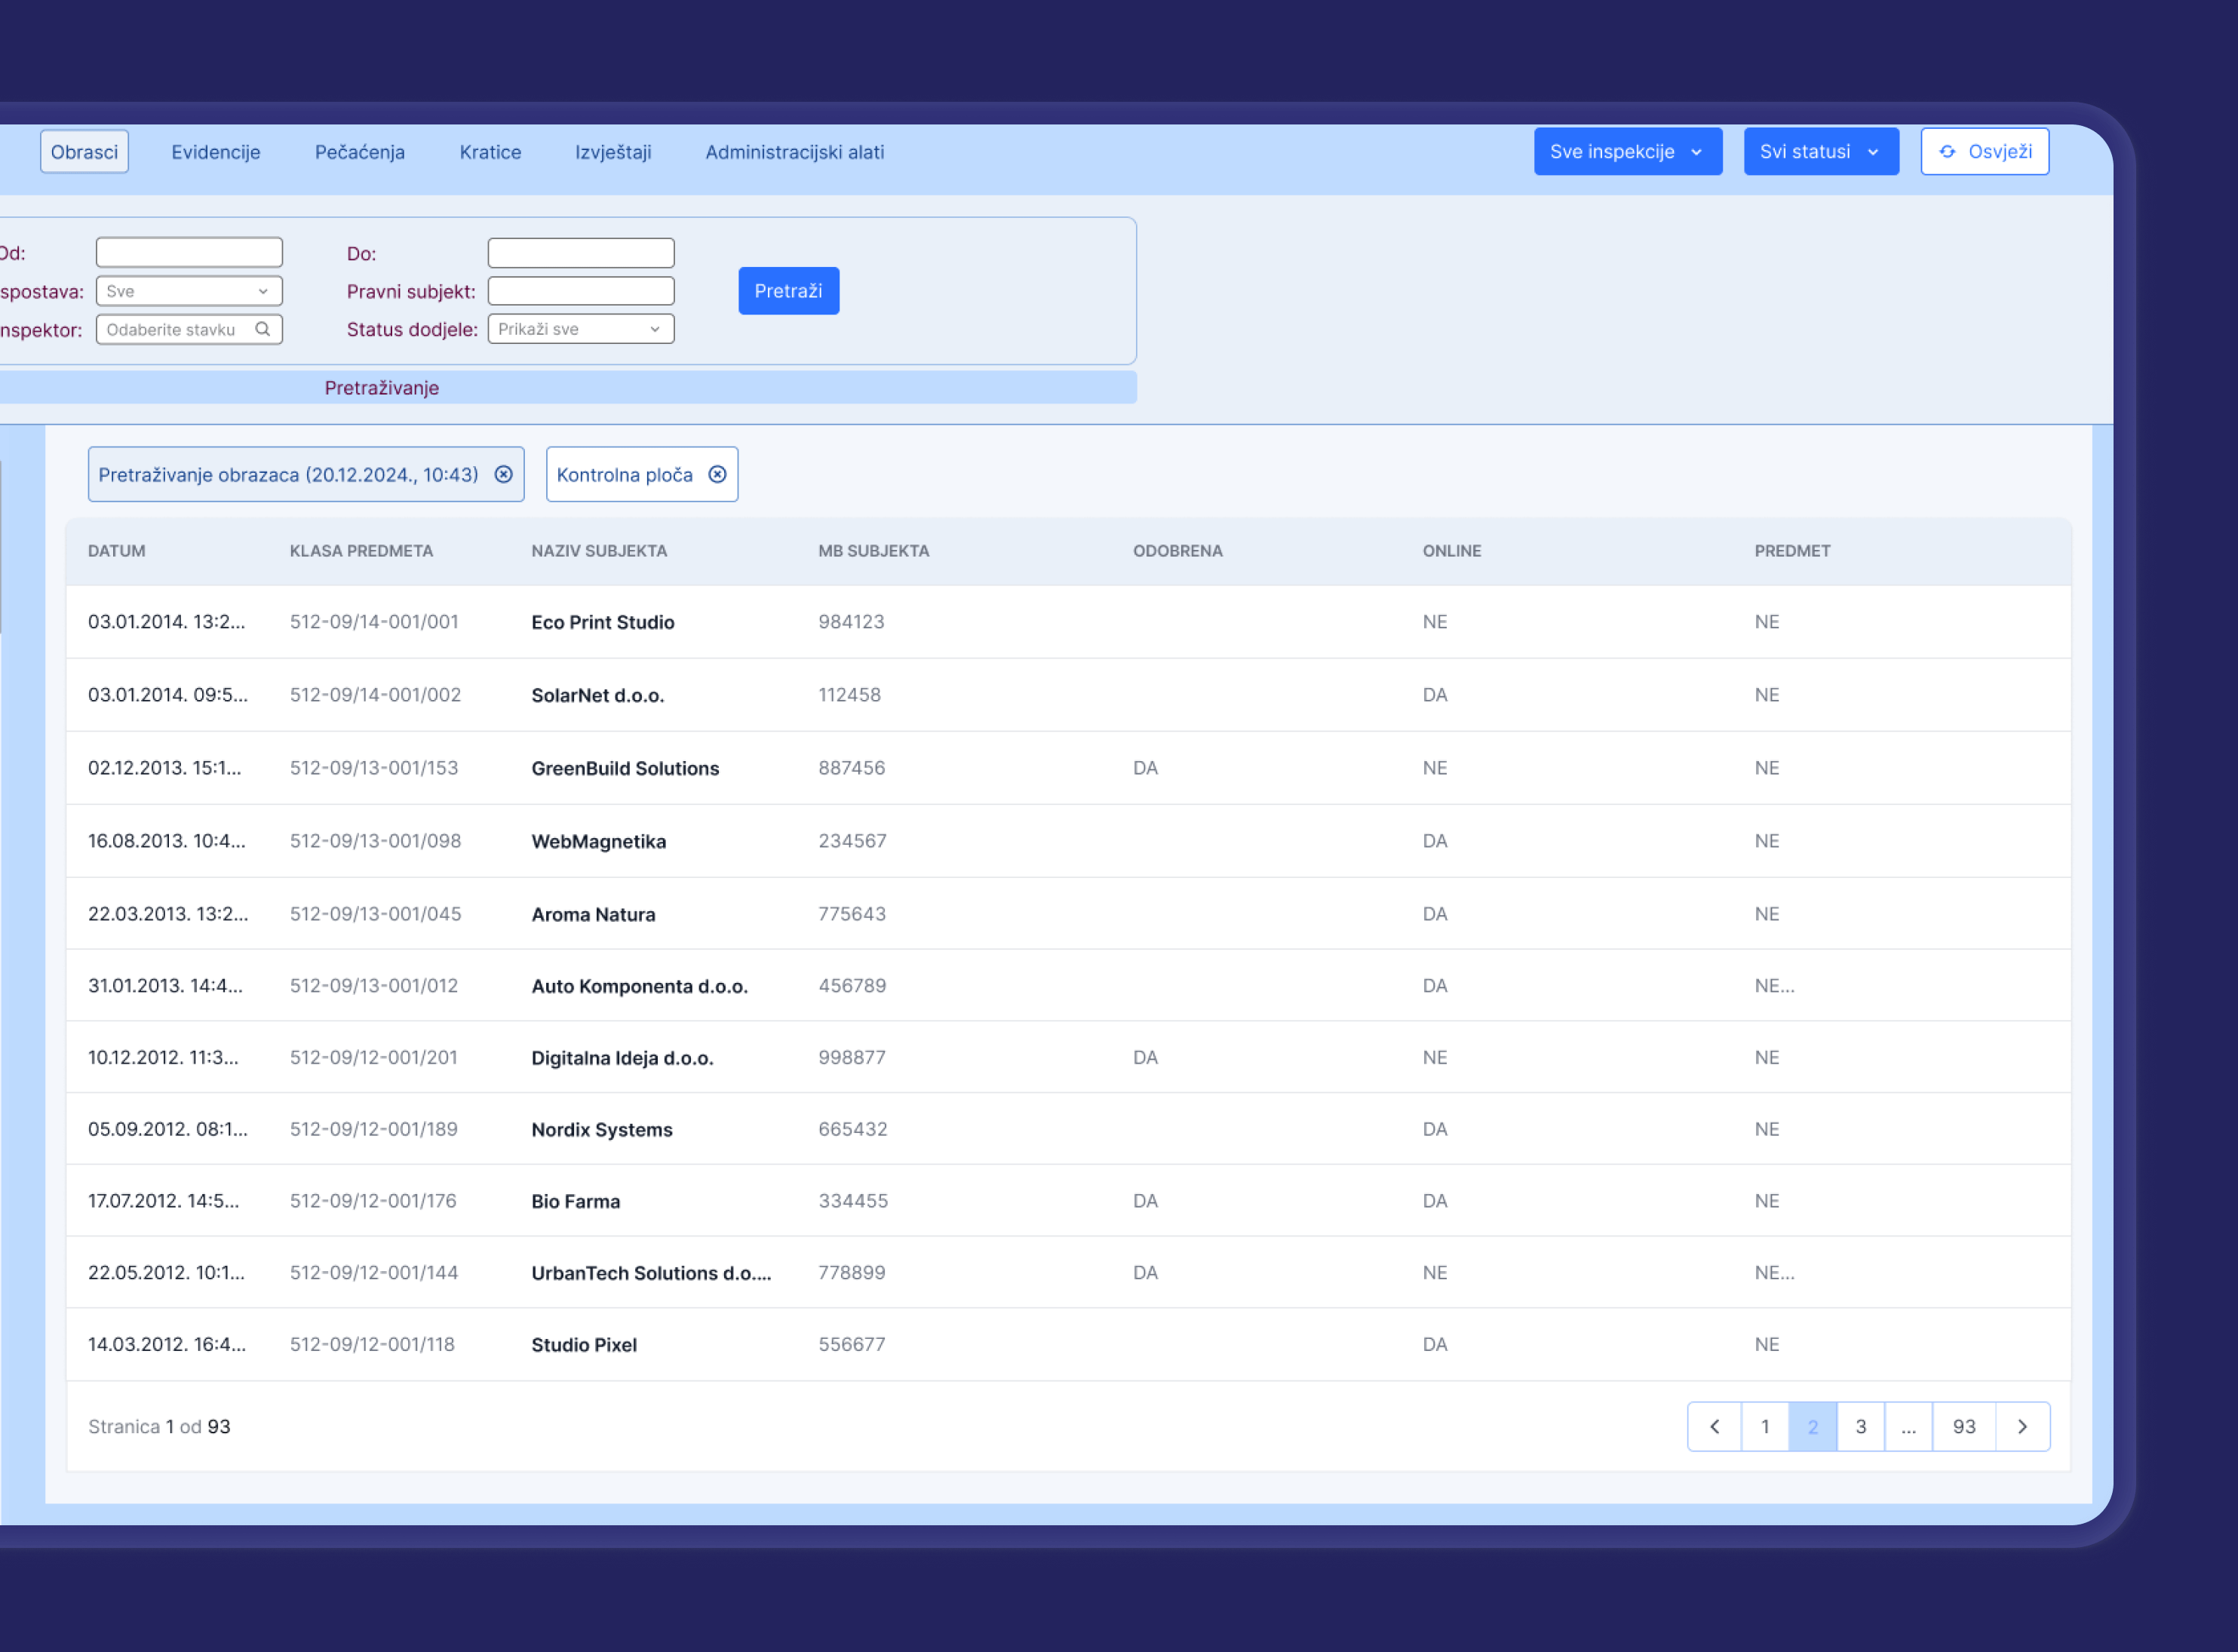Select page 3 in pagination
The height and width of the screenshot is (1652, 2238).
point(1860,1426)
